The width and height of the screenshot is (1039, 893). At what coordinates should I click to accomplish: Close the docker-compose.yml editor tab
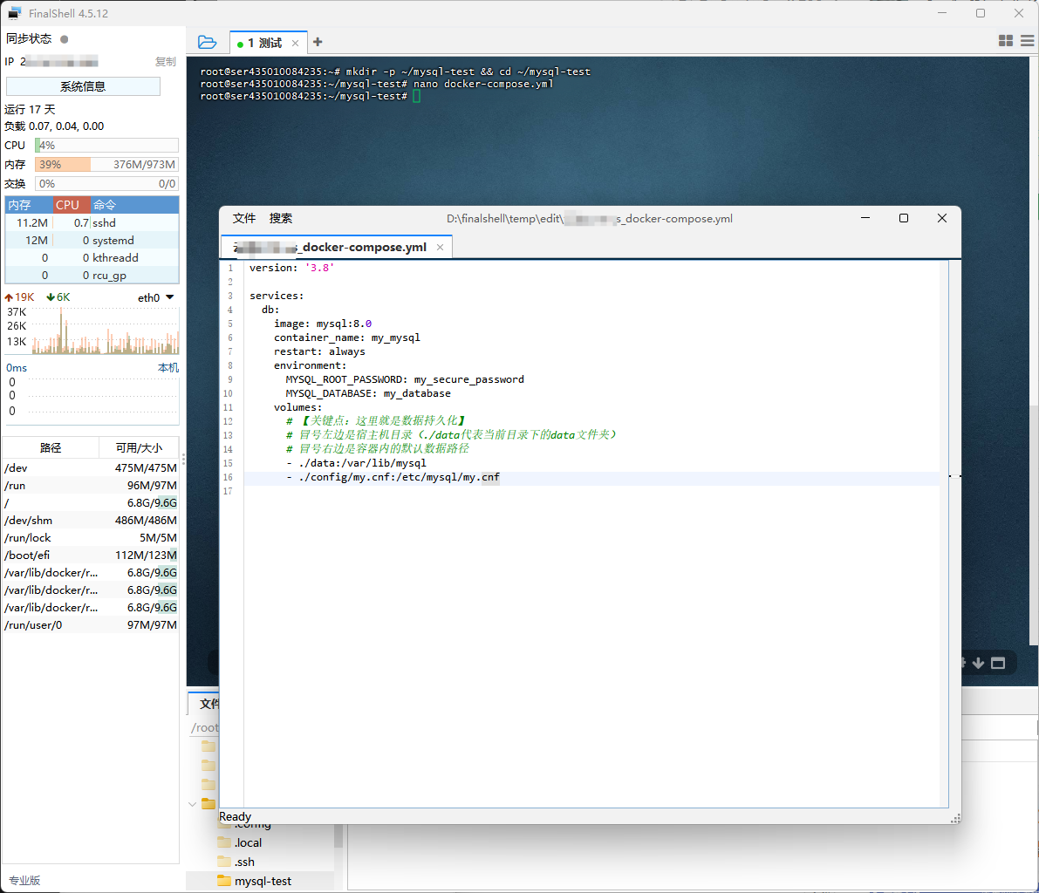(440, 248)
